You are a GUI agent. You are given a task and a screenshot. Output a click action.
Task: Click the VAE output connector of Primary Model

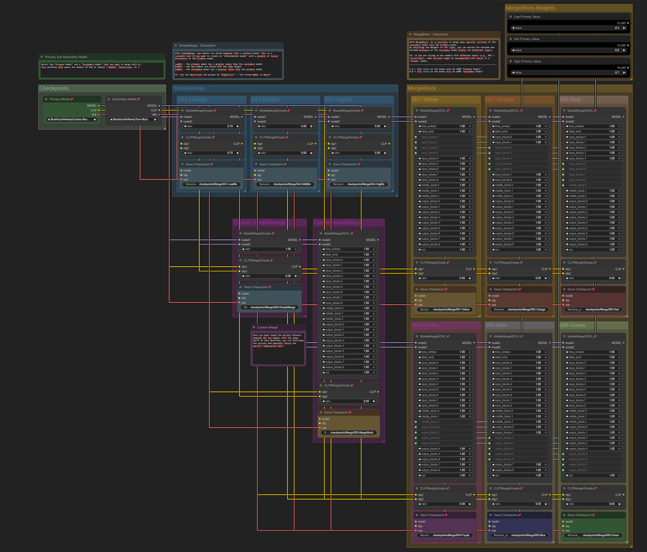coord(99,115)
